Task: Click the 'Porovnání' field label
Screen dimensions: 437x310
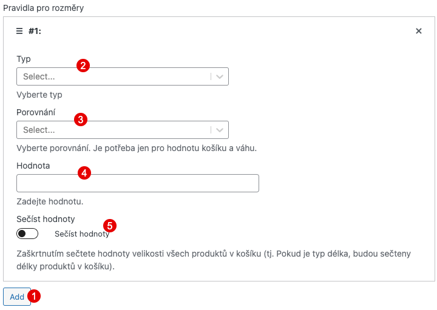Action: (x=36, y=112)
